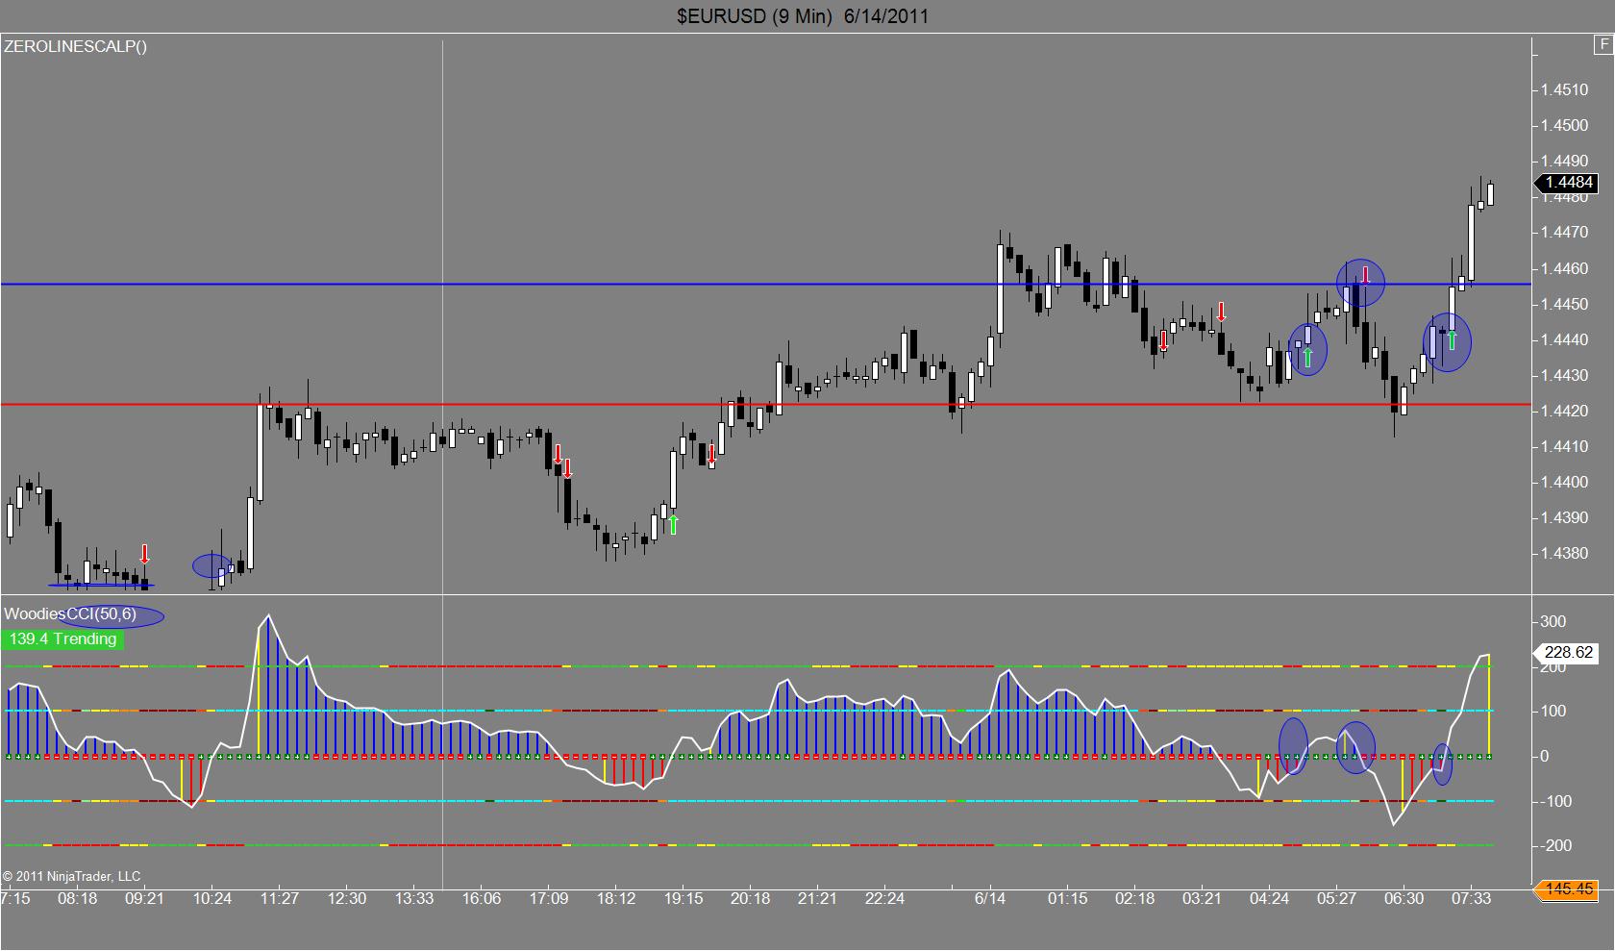The height and width of the screenshot is (951, 1615).
Task: Click the CCI value marker 228.62
Action: 1567,652
